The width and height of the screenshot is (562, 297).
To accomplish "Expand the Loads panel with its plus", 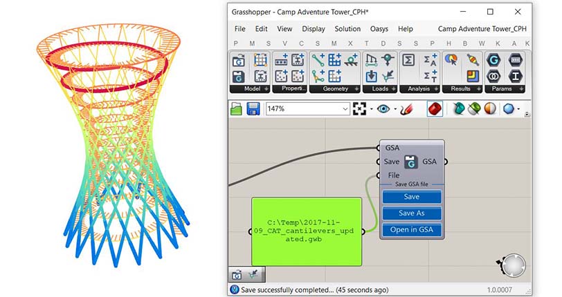I will 394,88.
